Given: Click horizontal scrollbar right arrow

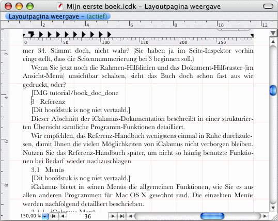Looking at the screenshot, I should (x=265, y=216).
